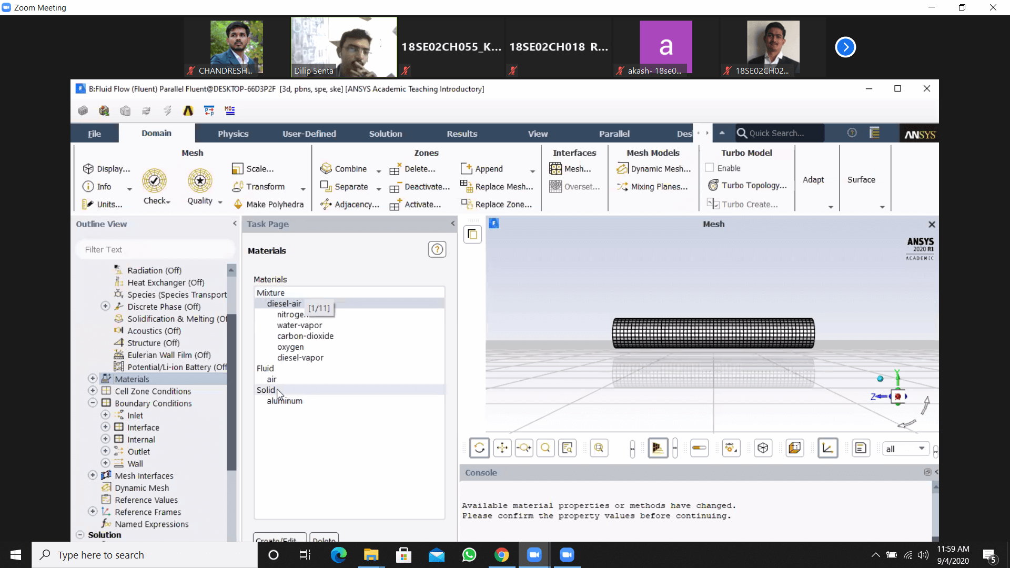Image resolution: width=1010 pixels, height=568 pixels.
Task: Click the mesh Quality icon
Action: click(200, 181)
